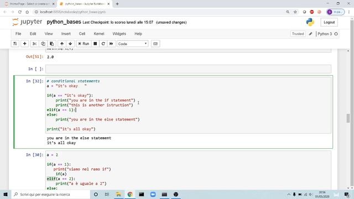Screen dimensions: 354x199
Task: Open the Kernel menu
Action: click(99, 34)
